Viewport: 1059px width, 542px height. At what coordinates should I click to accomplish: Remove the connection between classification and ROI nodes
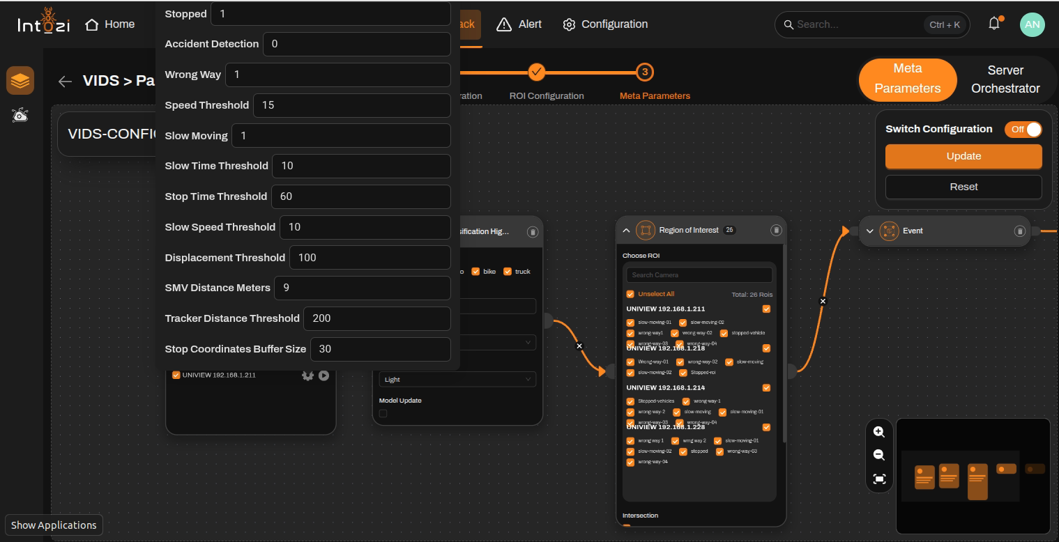click(x=579, y=346)
